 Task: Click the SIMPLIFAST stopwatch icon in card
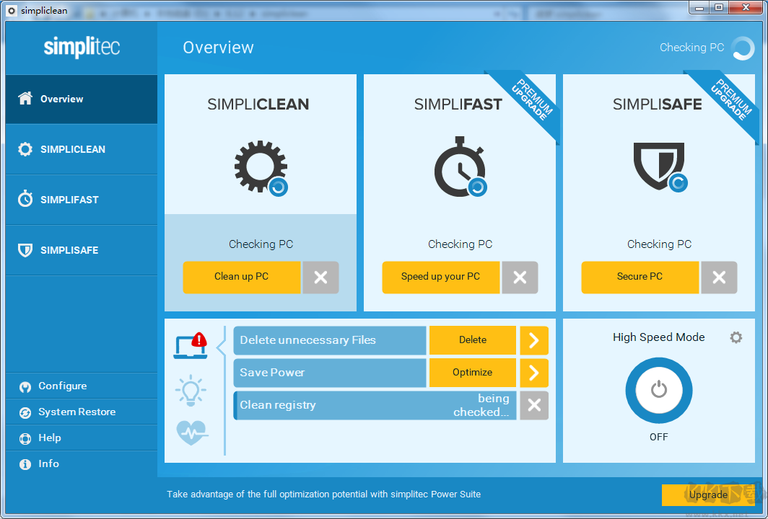point(459,167)
